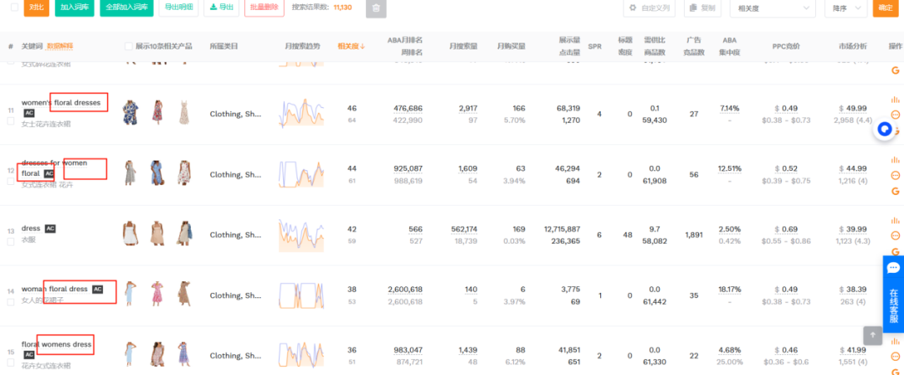Click the AC badge beside keyword dress
The image size is (904, 375).
(50, 229)
